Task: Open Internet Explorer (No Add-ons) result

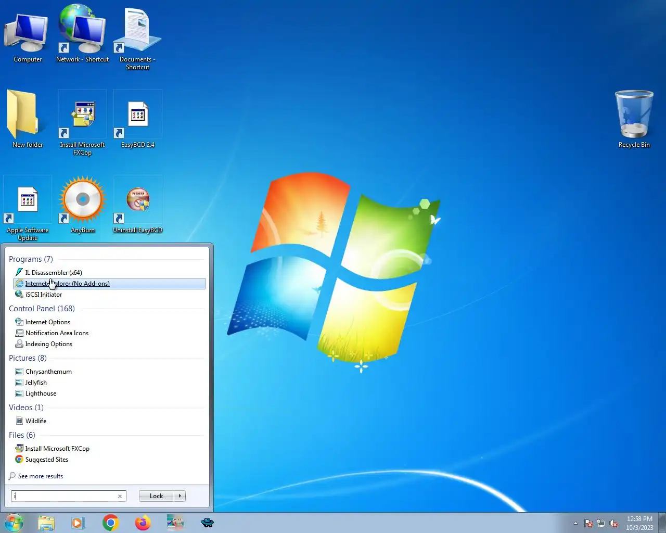Action: tap(109, 284)
